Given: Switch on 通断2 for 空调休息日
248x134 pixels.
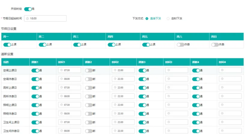Looking at the screenshot, I should pyautogui.click(x=89, y=79).
